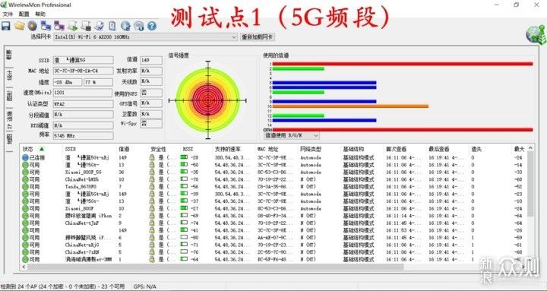The height and width of the screenshot is (291, 547).
Task: Click the blue help question mark icon
Action: [x=152, y=26]
